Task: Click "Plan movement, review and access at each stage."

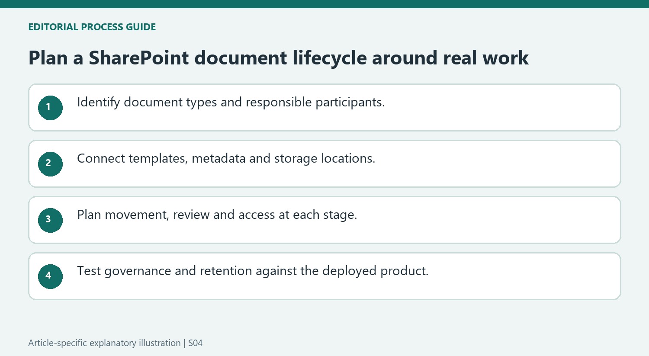Action: 217,215
